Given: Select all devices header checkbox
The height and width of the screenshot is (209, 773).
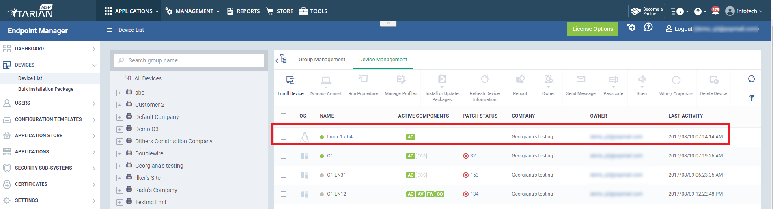Looking at the screenshot, I should (284, 116).
